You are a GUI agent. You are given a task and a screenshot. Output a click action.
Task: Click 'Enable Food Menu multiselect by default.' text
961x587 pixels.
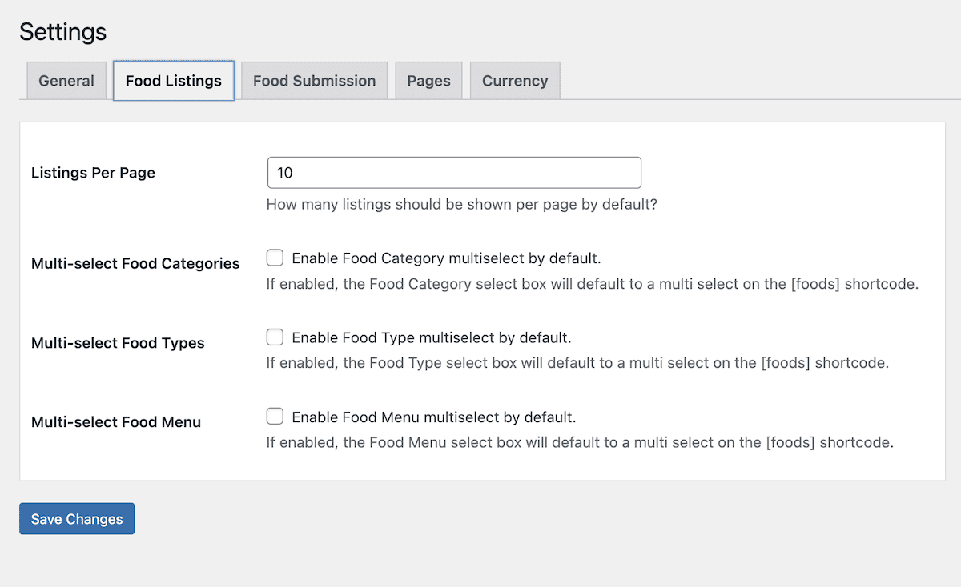[434, 417]
